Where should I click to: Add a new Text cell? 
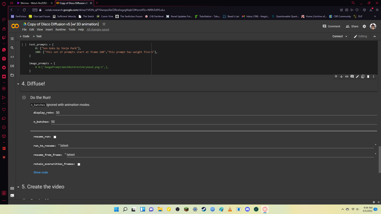[x=37, y=36]
